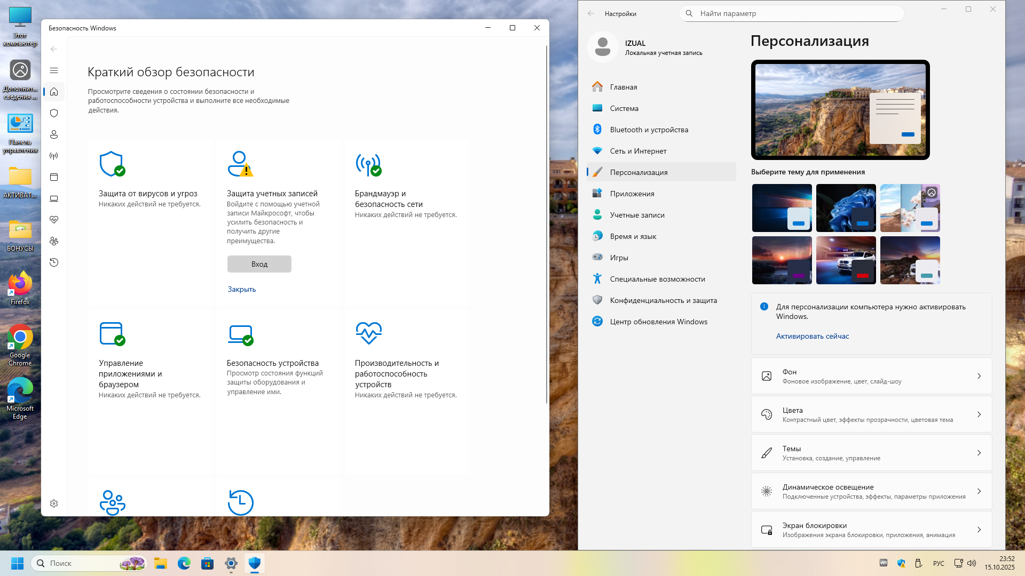Click the Активировать сейчас link
The height and width of the screenshot is (576, 1025).
(x=812, y=336)
